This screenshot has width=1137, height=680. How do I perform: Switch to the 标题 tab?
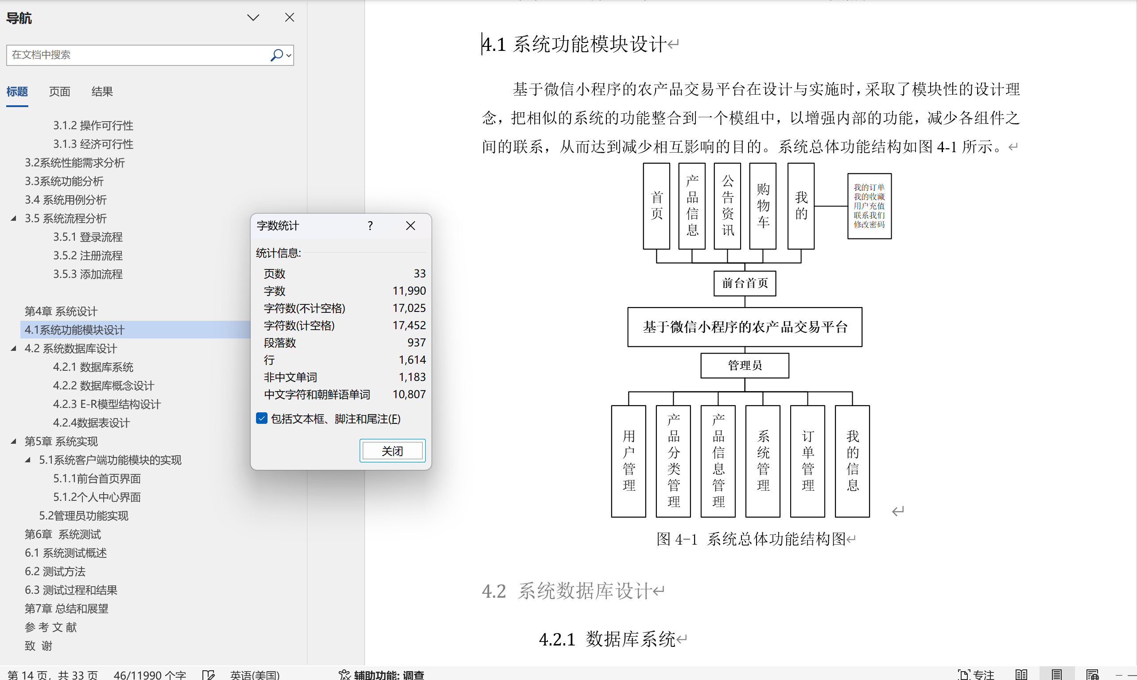[x=17, y=91]
